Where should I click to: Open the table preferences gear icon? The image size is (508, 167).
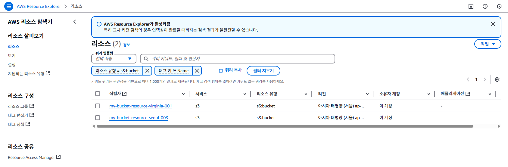click(x=497, y=79)
